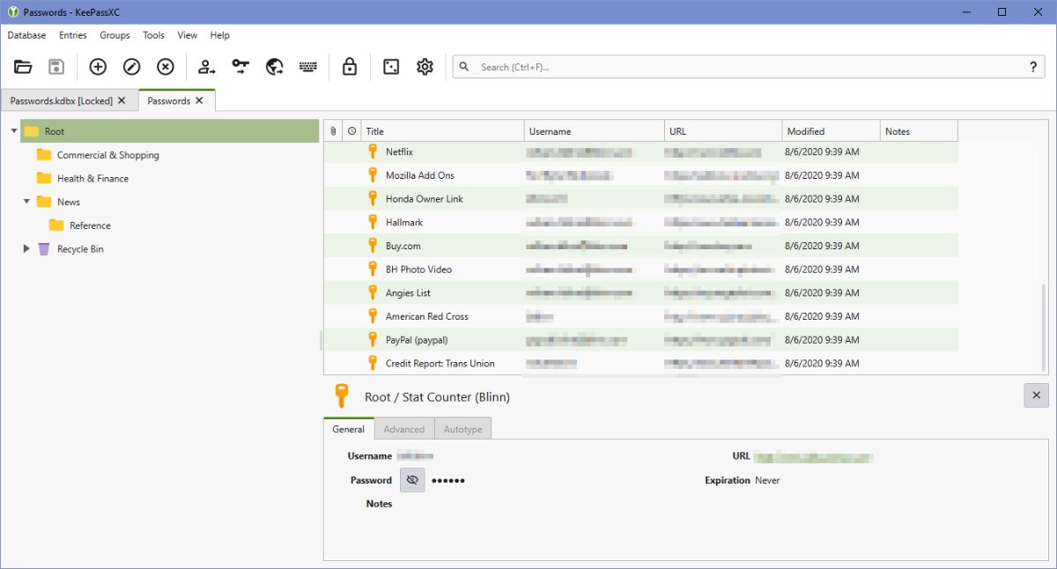Image resolution: width=1057 pixels, height=569 pixels.
Task: Expand the Recycle Bin arrow
Action: [26, 249]
